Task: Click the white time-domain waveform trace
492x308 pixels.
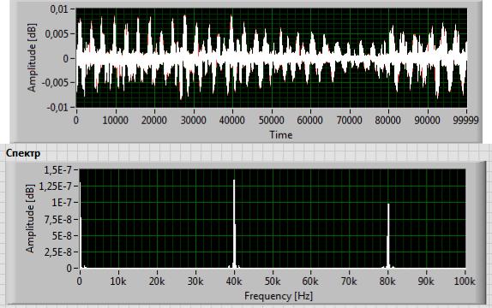Action: [272, 58]
